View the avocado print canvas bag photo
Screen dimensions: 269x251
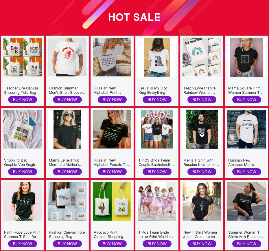pyautogui.click(x=112, y=201)
